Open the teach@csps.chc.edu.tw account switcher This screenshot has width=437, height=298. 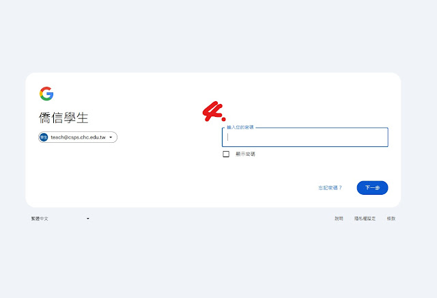[78, 137]
